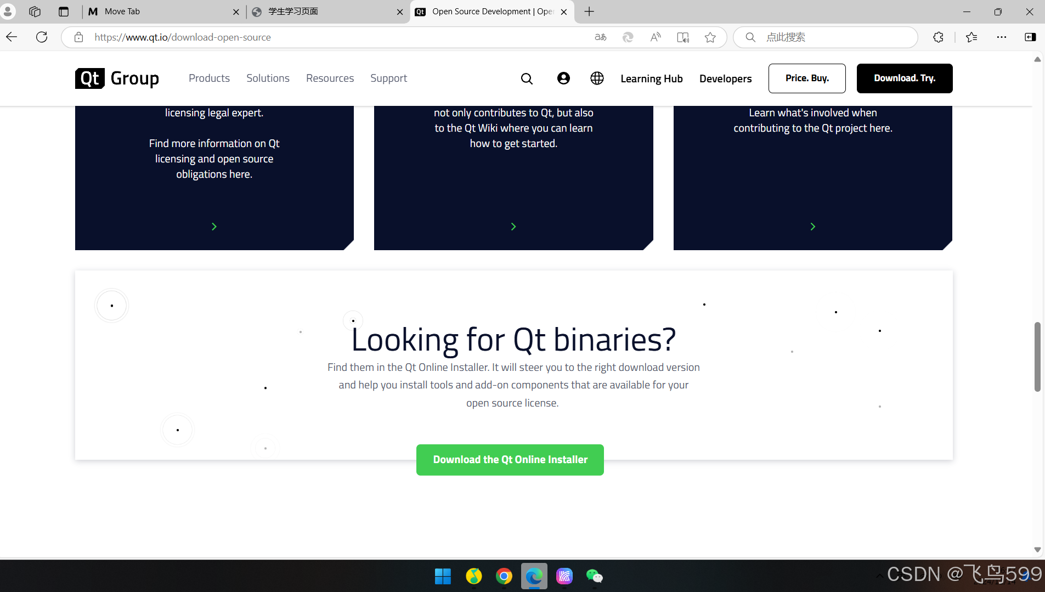This screenshot has width=1045, height=592.
Task: Click the scrollbar up arrow
Action: (x=1037, y=59)
